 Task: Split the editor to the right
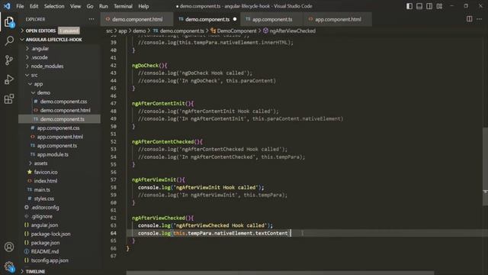[x=470, y=19]
